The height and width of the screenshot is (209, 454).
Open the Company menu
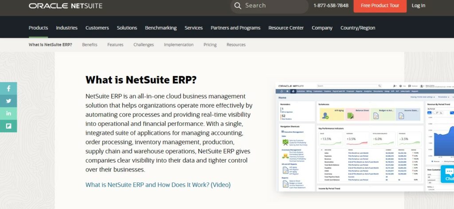pos(322,28)
